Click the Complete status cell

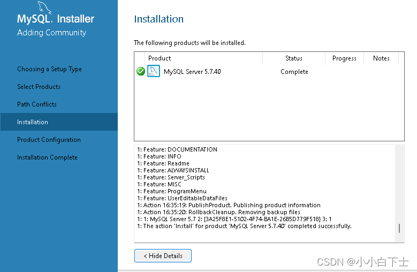(x=294, y=72)
